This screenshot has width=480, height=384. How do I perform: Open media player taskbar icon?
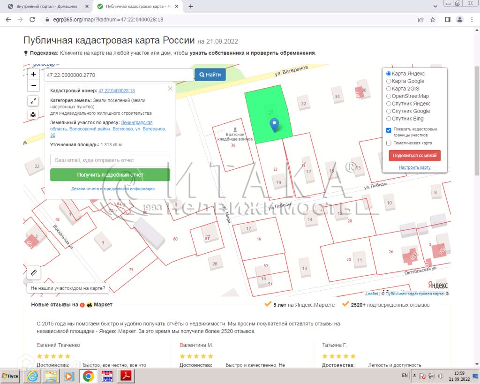click(x=69, y=376)
